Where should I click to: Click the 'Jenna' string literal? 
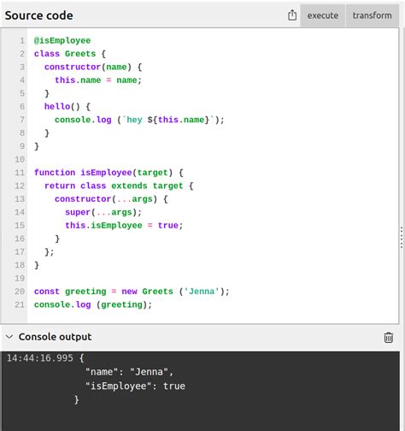pyautogui.click(x=202, y=292)
